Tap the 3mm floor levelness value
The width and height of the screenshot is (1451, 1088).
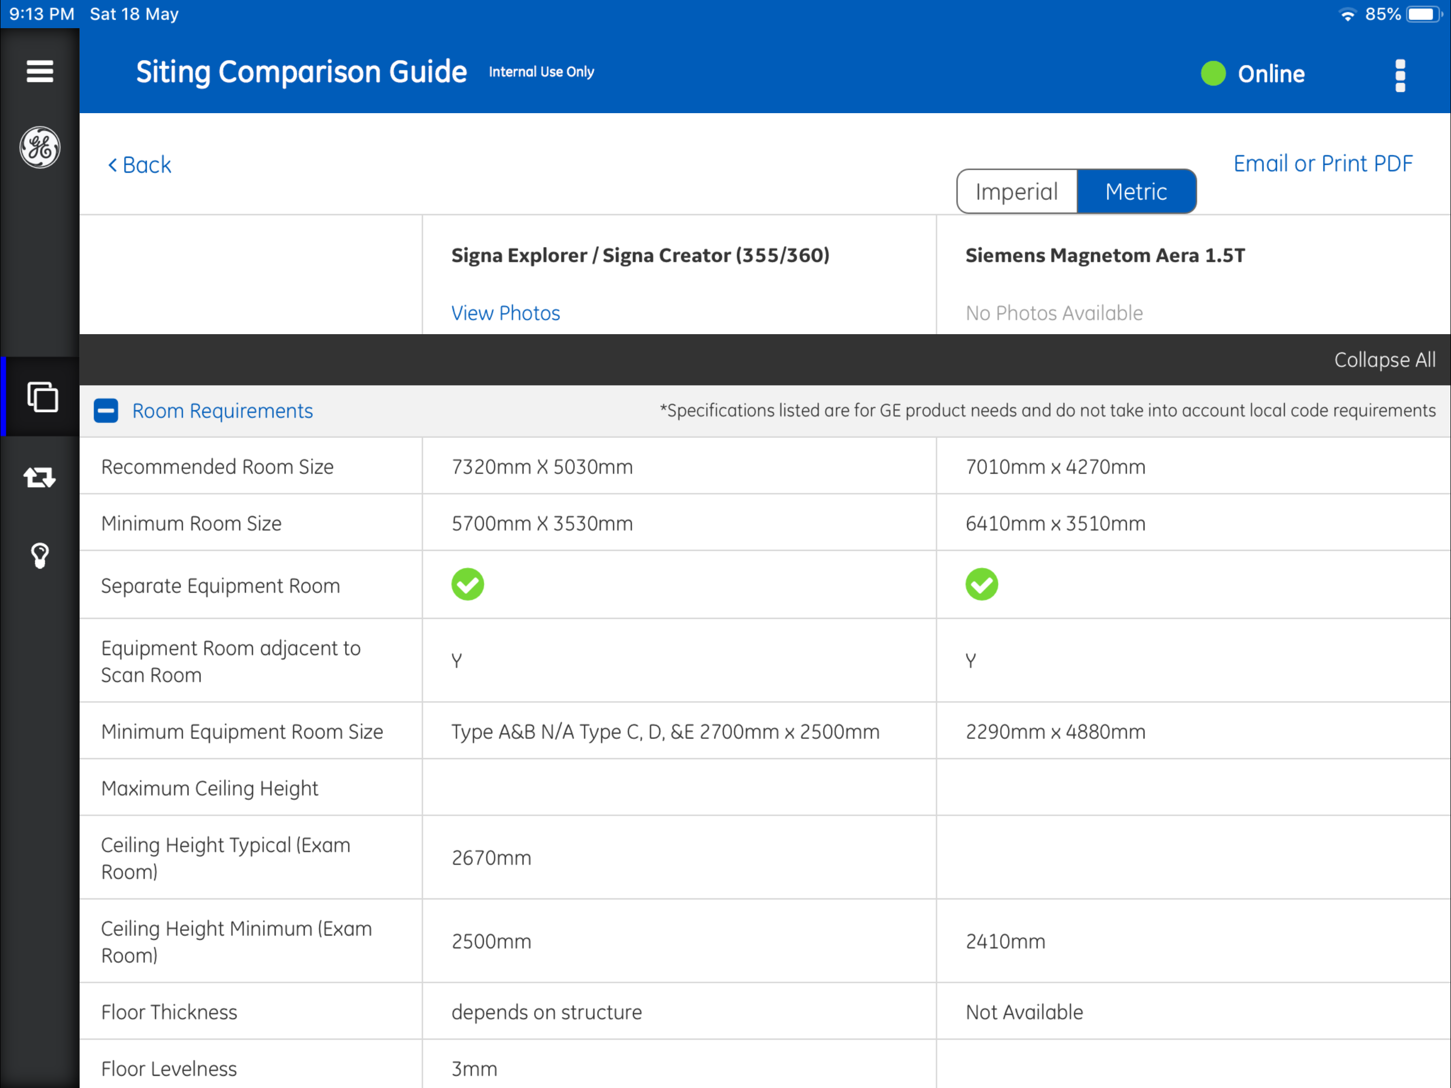[474, 1068]
